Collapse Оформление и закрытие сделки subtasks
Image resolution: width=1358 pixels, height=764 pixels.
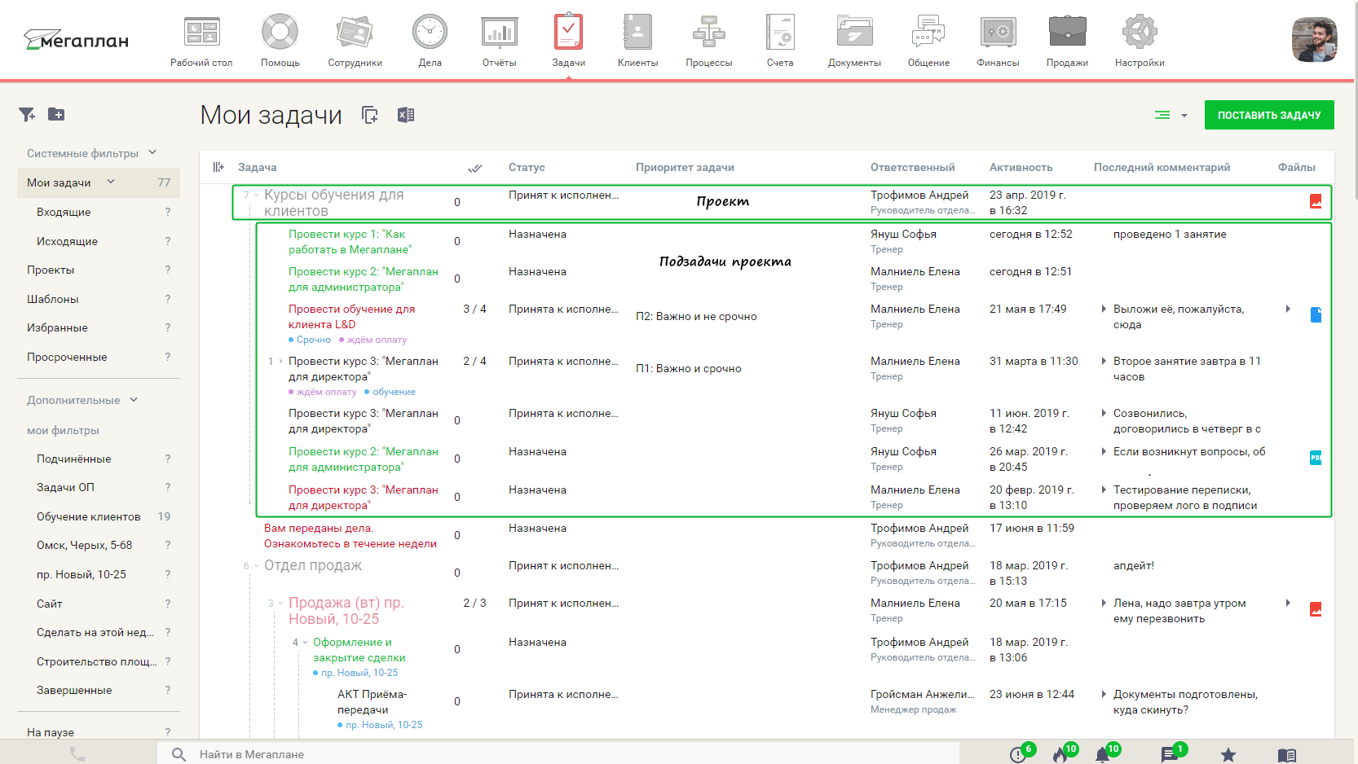point(305,643)
